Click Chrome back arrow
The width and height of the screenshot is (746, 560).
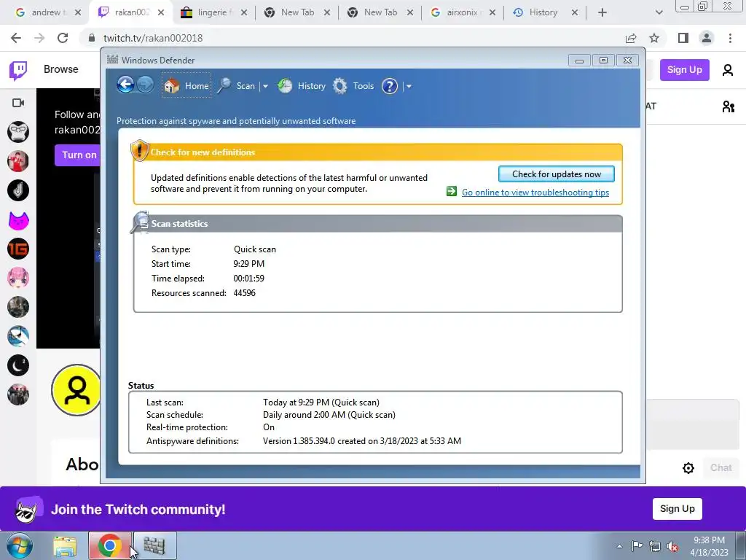16,38
